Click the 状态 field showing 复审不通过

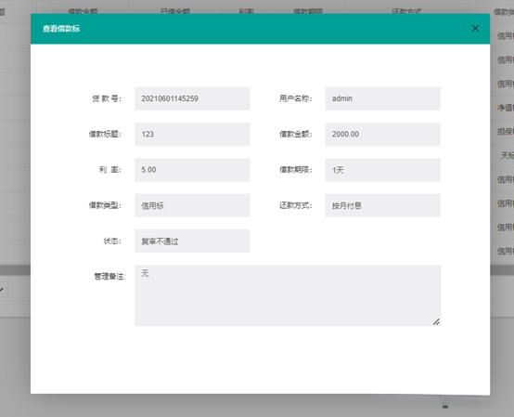point(192,241)
